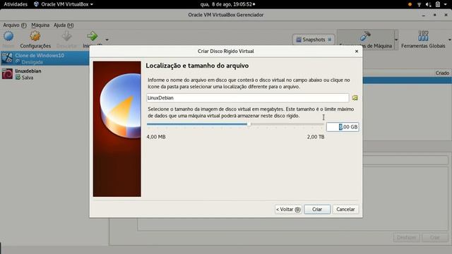Click the disk size GB field
This screenshot has height=254, width=452.
click(x=343, y=127)
